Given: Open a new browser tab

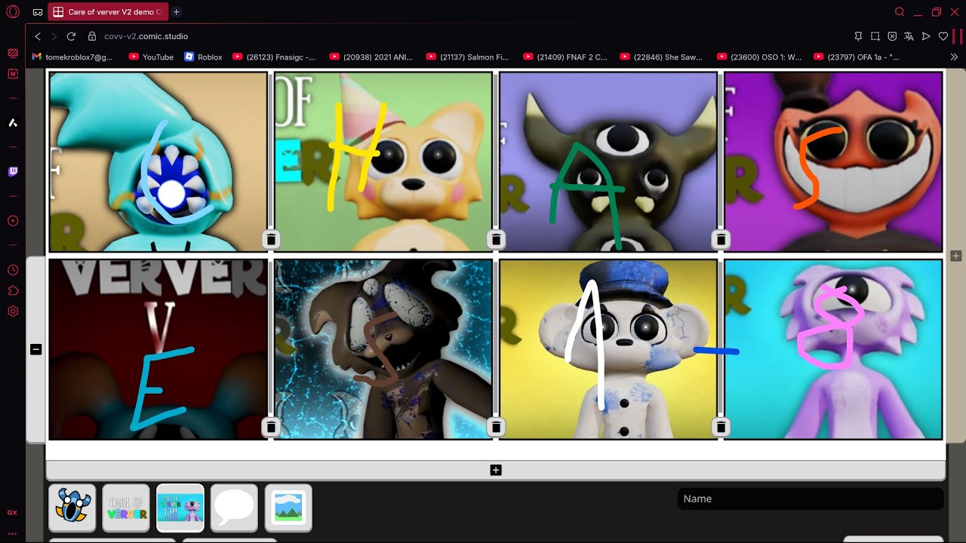Looking at the screenshot, I should [176, 12].
